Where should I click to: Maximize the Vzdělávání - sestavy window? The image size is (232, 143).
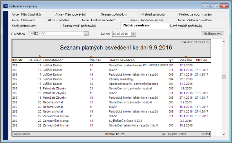click(x=215, y=6)
